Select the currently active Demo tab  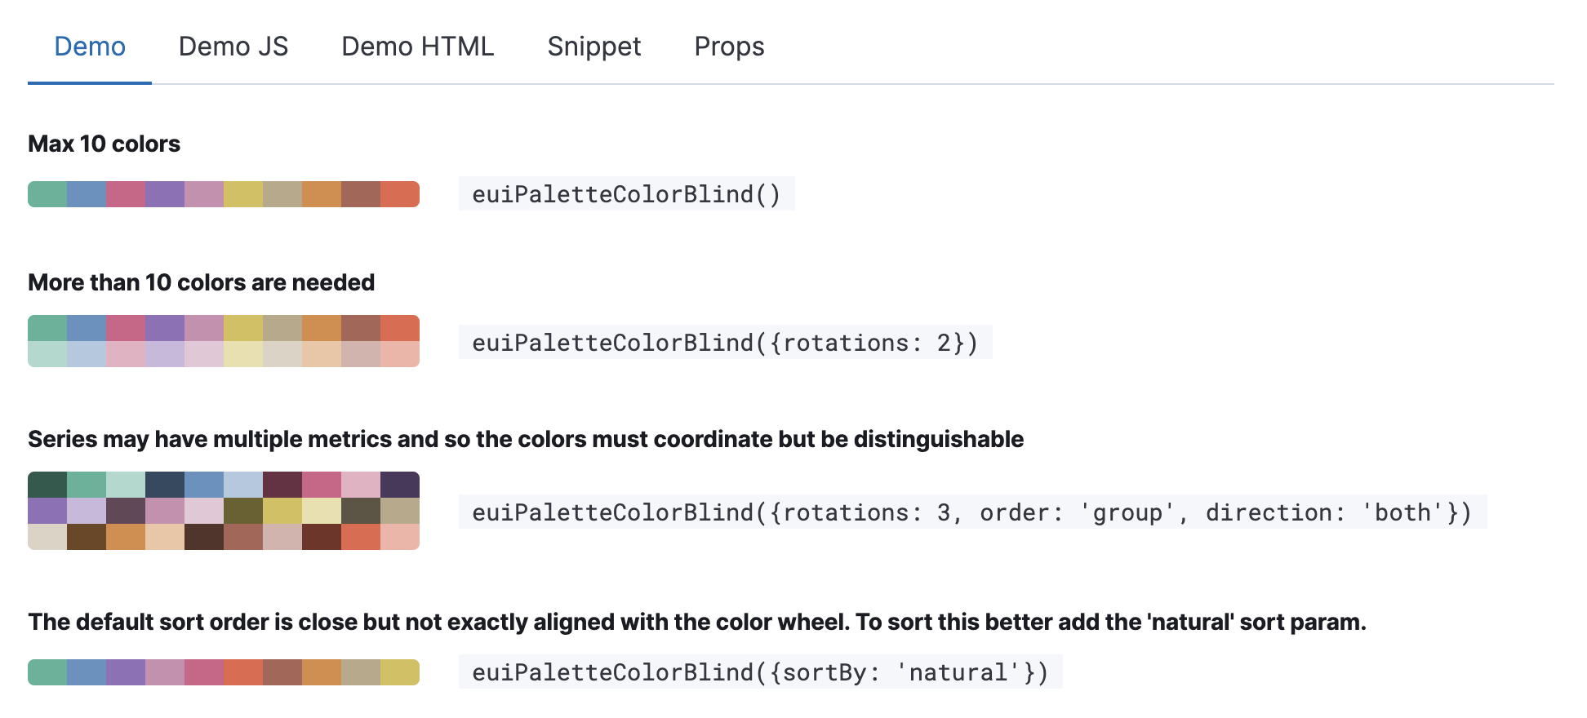click(x=89, y=47)
